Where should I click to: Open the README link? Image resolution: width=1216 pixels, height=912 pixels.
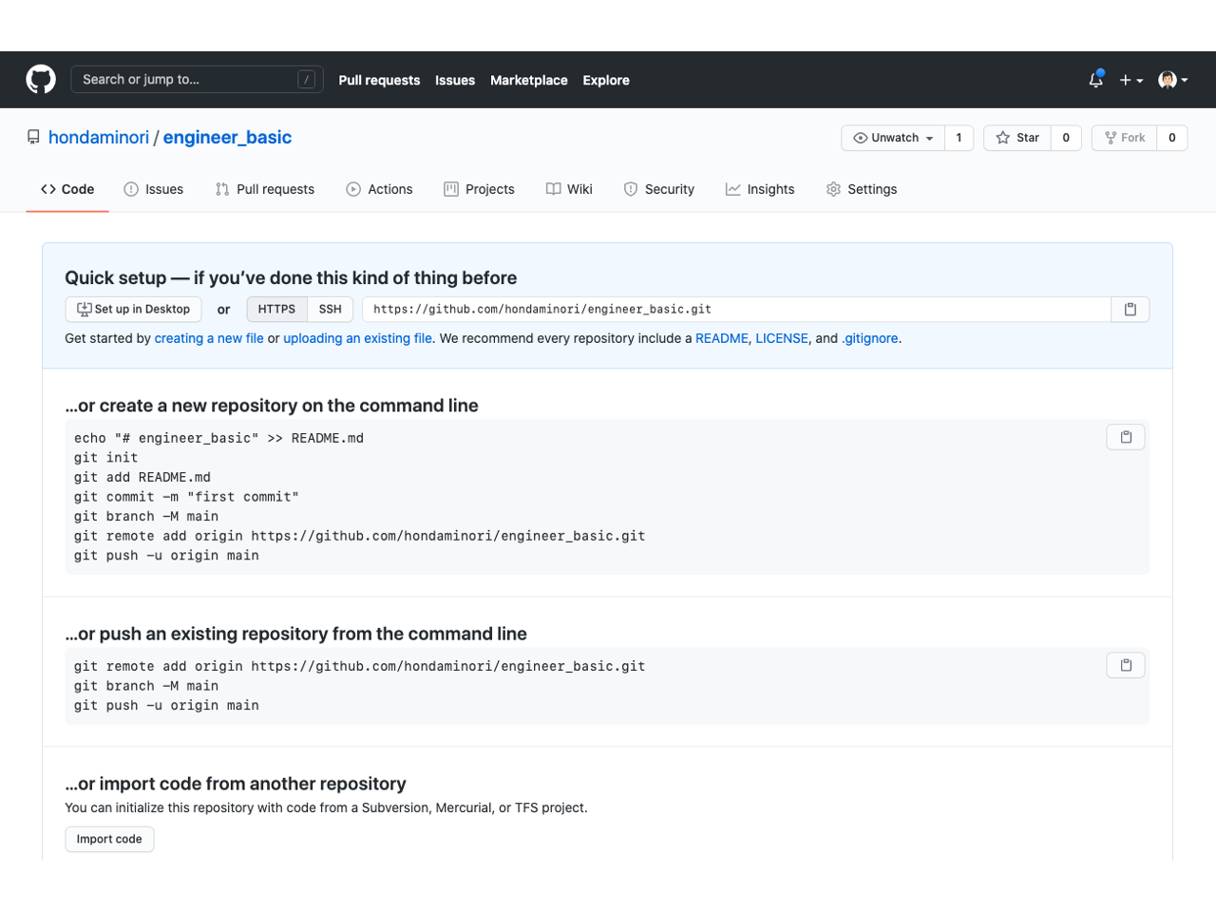coord(722,338)
